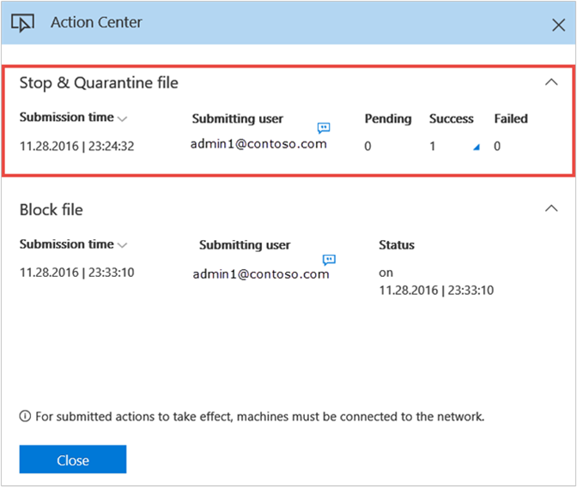Image resolution: width=577 pixels, height=487 pixels.
Task: Collapse the Stop & Quarantine file section
Action: 551,82
